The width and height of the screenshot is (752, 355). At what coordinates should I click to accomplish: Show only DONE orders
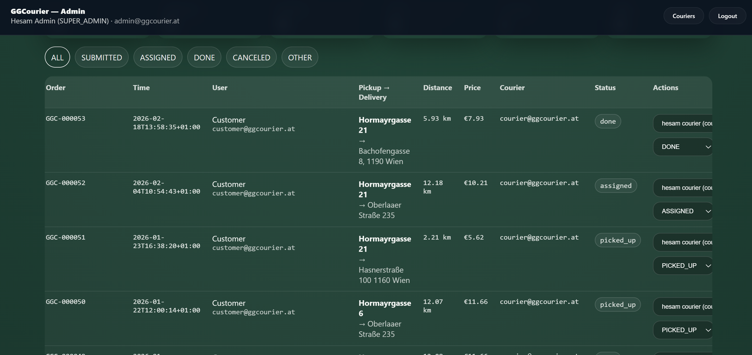click(204, 57)
